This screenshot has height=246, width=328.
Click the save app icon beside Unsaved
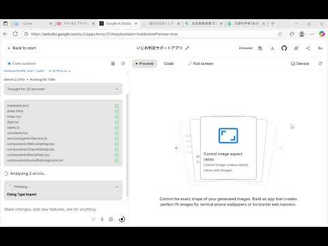coord(260,48)
